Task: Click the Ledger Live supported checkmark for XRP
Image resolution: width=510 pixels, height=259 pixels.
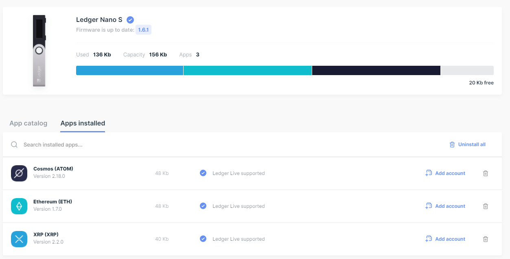Action: pos(203,239)
